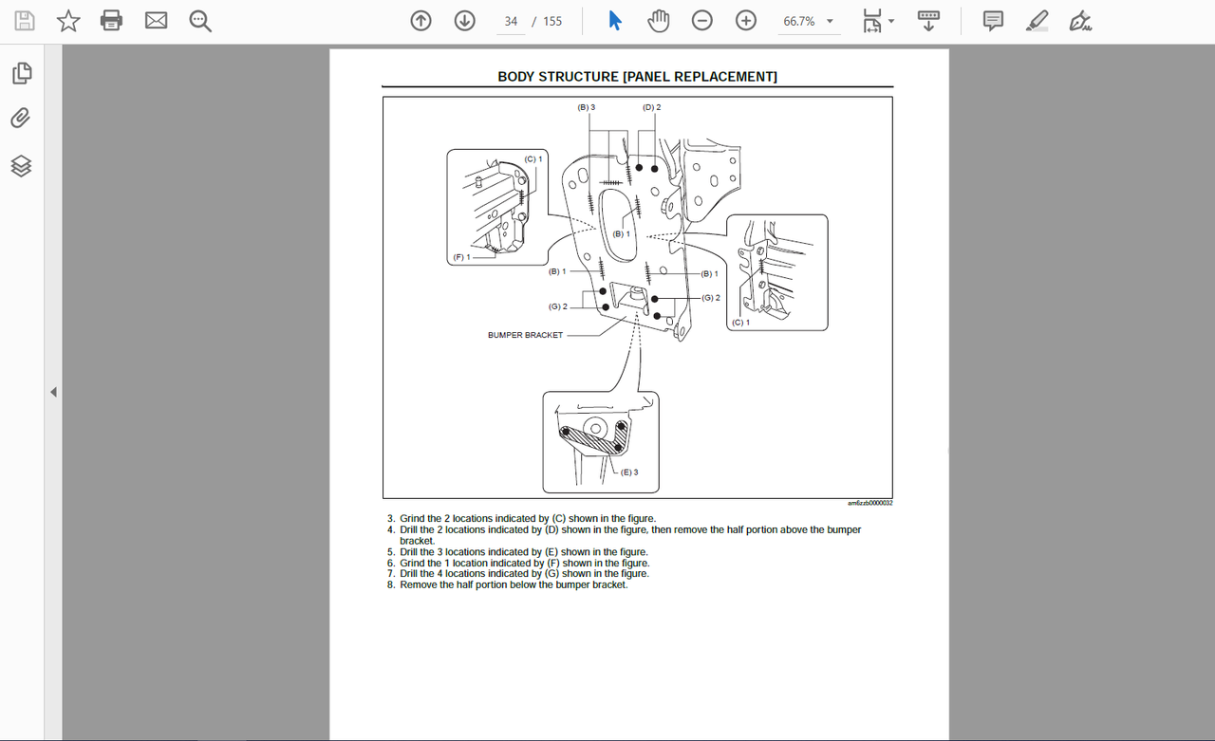Open the Sign document pen tool
Viewport: 1215px width, 741px height.
[x=1080, y=21]
